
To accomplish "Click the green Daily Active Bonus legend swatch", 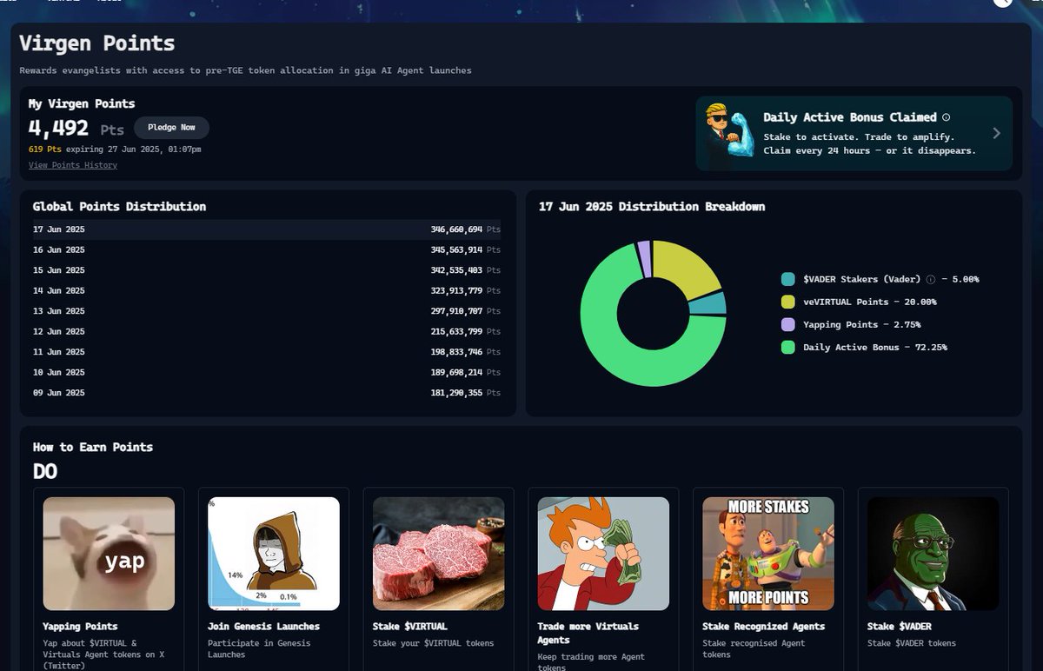I will pos(788,347).
